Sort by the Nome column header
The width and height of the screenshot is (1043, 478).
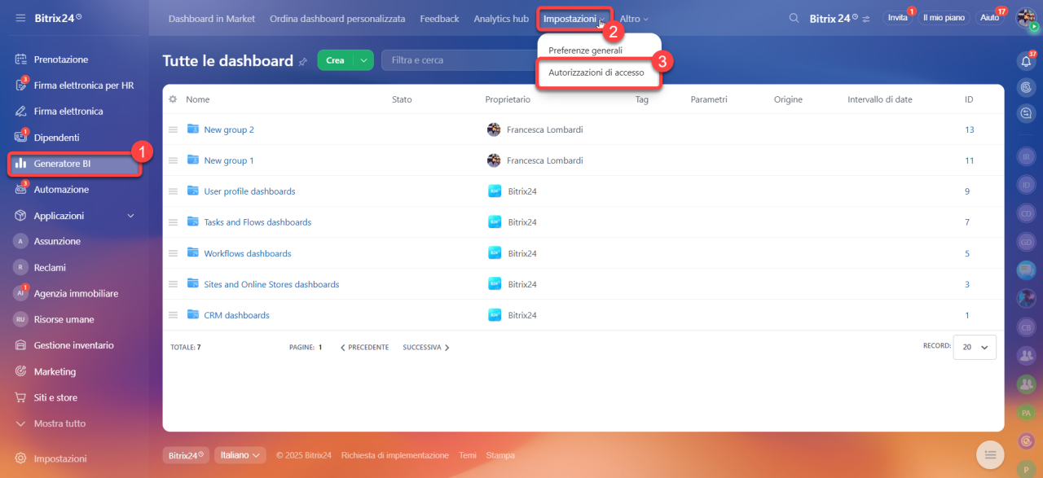tap(198, 99)
